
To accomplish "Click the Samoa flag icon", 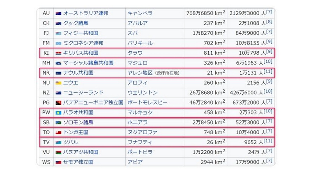I will pos(59,162).
